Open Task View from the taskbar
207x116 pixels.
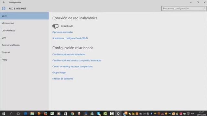click(18, 113)
